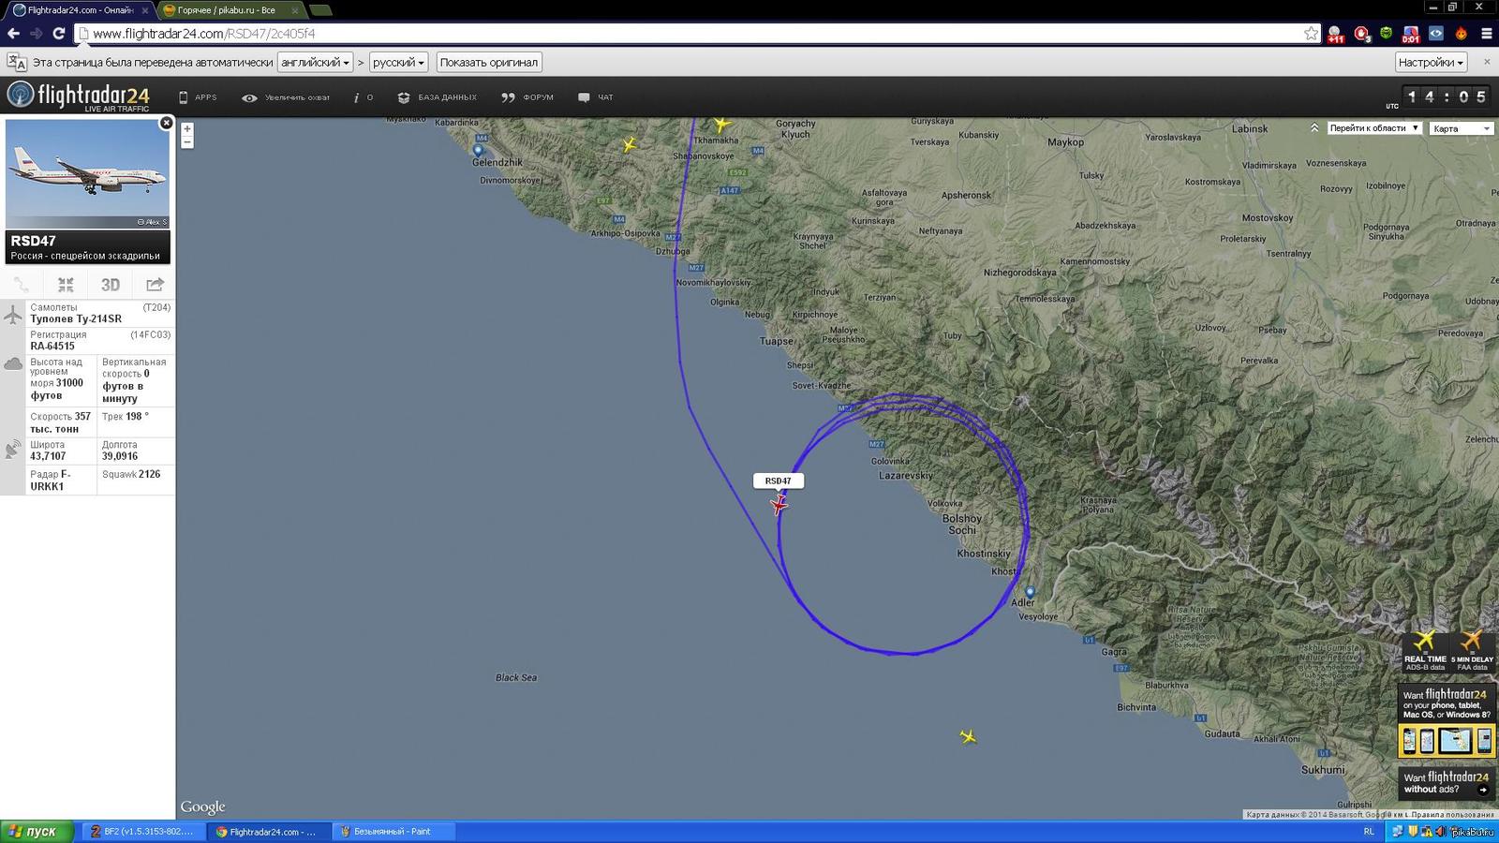Click the translate icon in translation bar

[16, 63]
